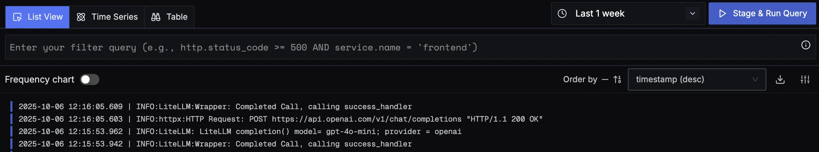Screen dimensions: 819x152
Task: Switch to the List View tab
Action: point(37,17)
